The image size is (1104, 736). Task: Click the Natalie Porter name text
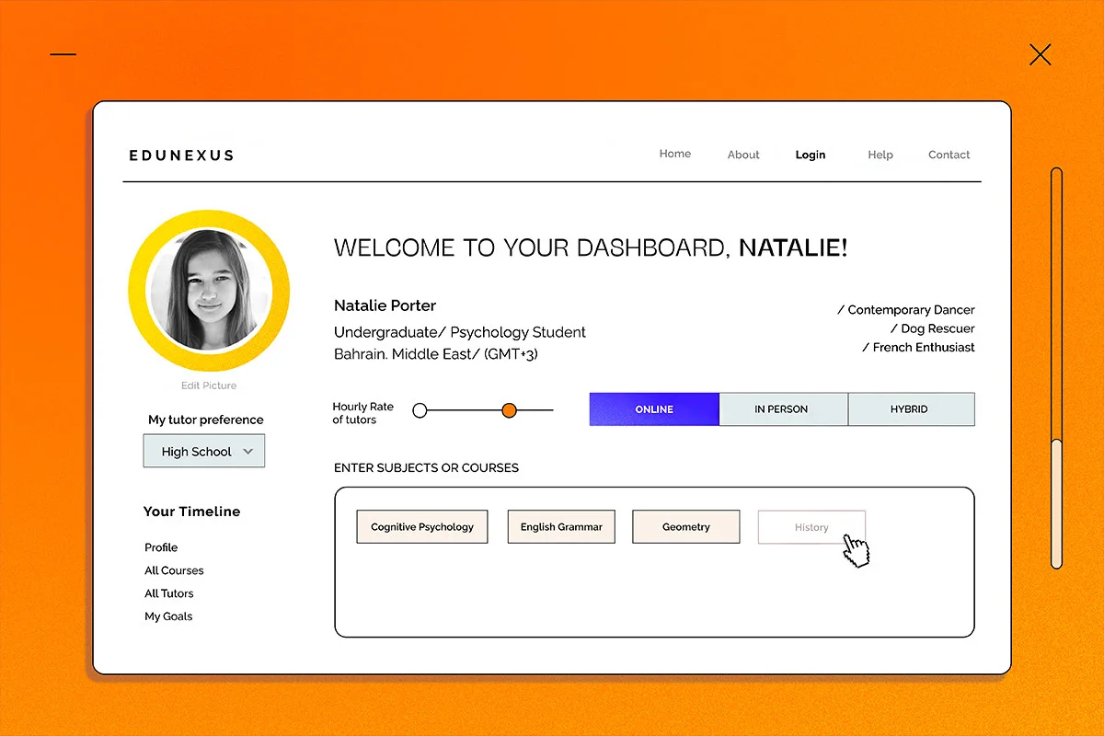pos(385,305)
